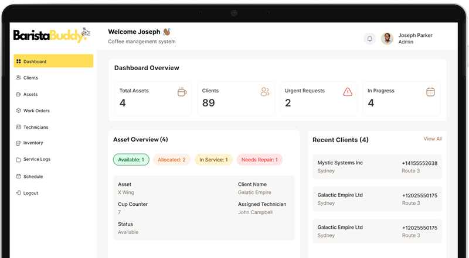Click the notification bell icon
The width and height of the screenshot is (469, 258).
coord(370,39)
